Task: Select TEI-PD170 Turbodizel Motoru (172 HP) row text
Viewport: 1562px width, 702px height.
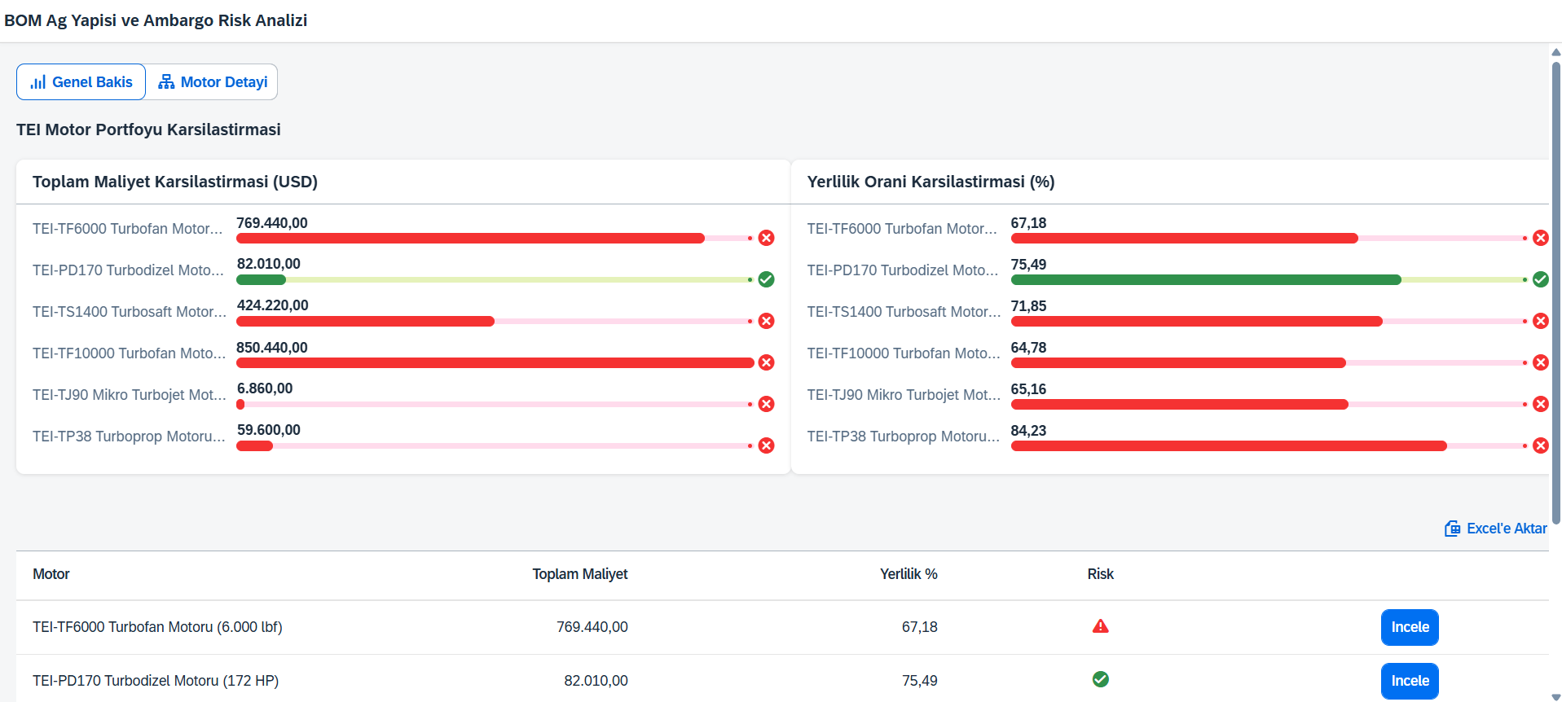Action: (156, 681)
